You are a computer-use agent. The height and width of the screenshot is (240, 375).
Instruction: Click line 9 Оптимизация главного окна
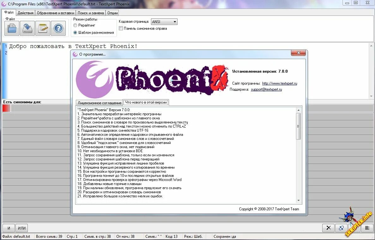click(116, 147)
